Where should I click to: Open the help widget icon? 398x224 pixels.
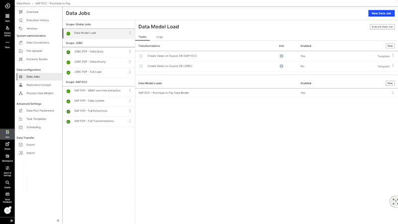click(x=394, y=202)
